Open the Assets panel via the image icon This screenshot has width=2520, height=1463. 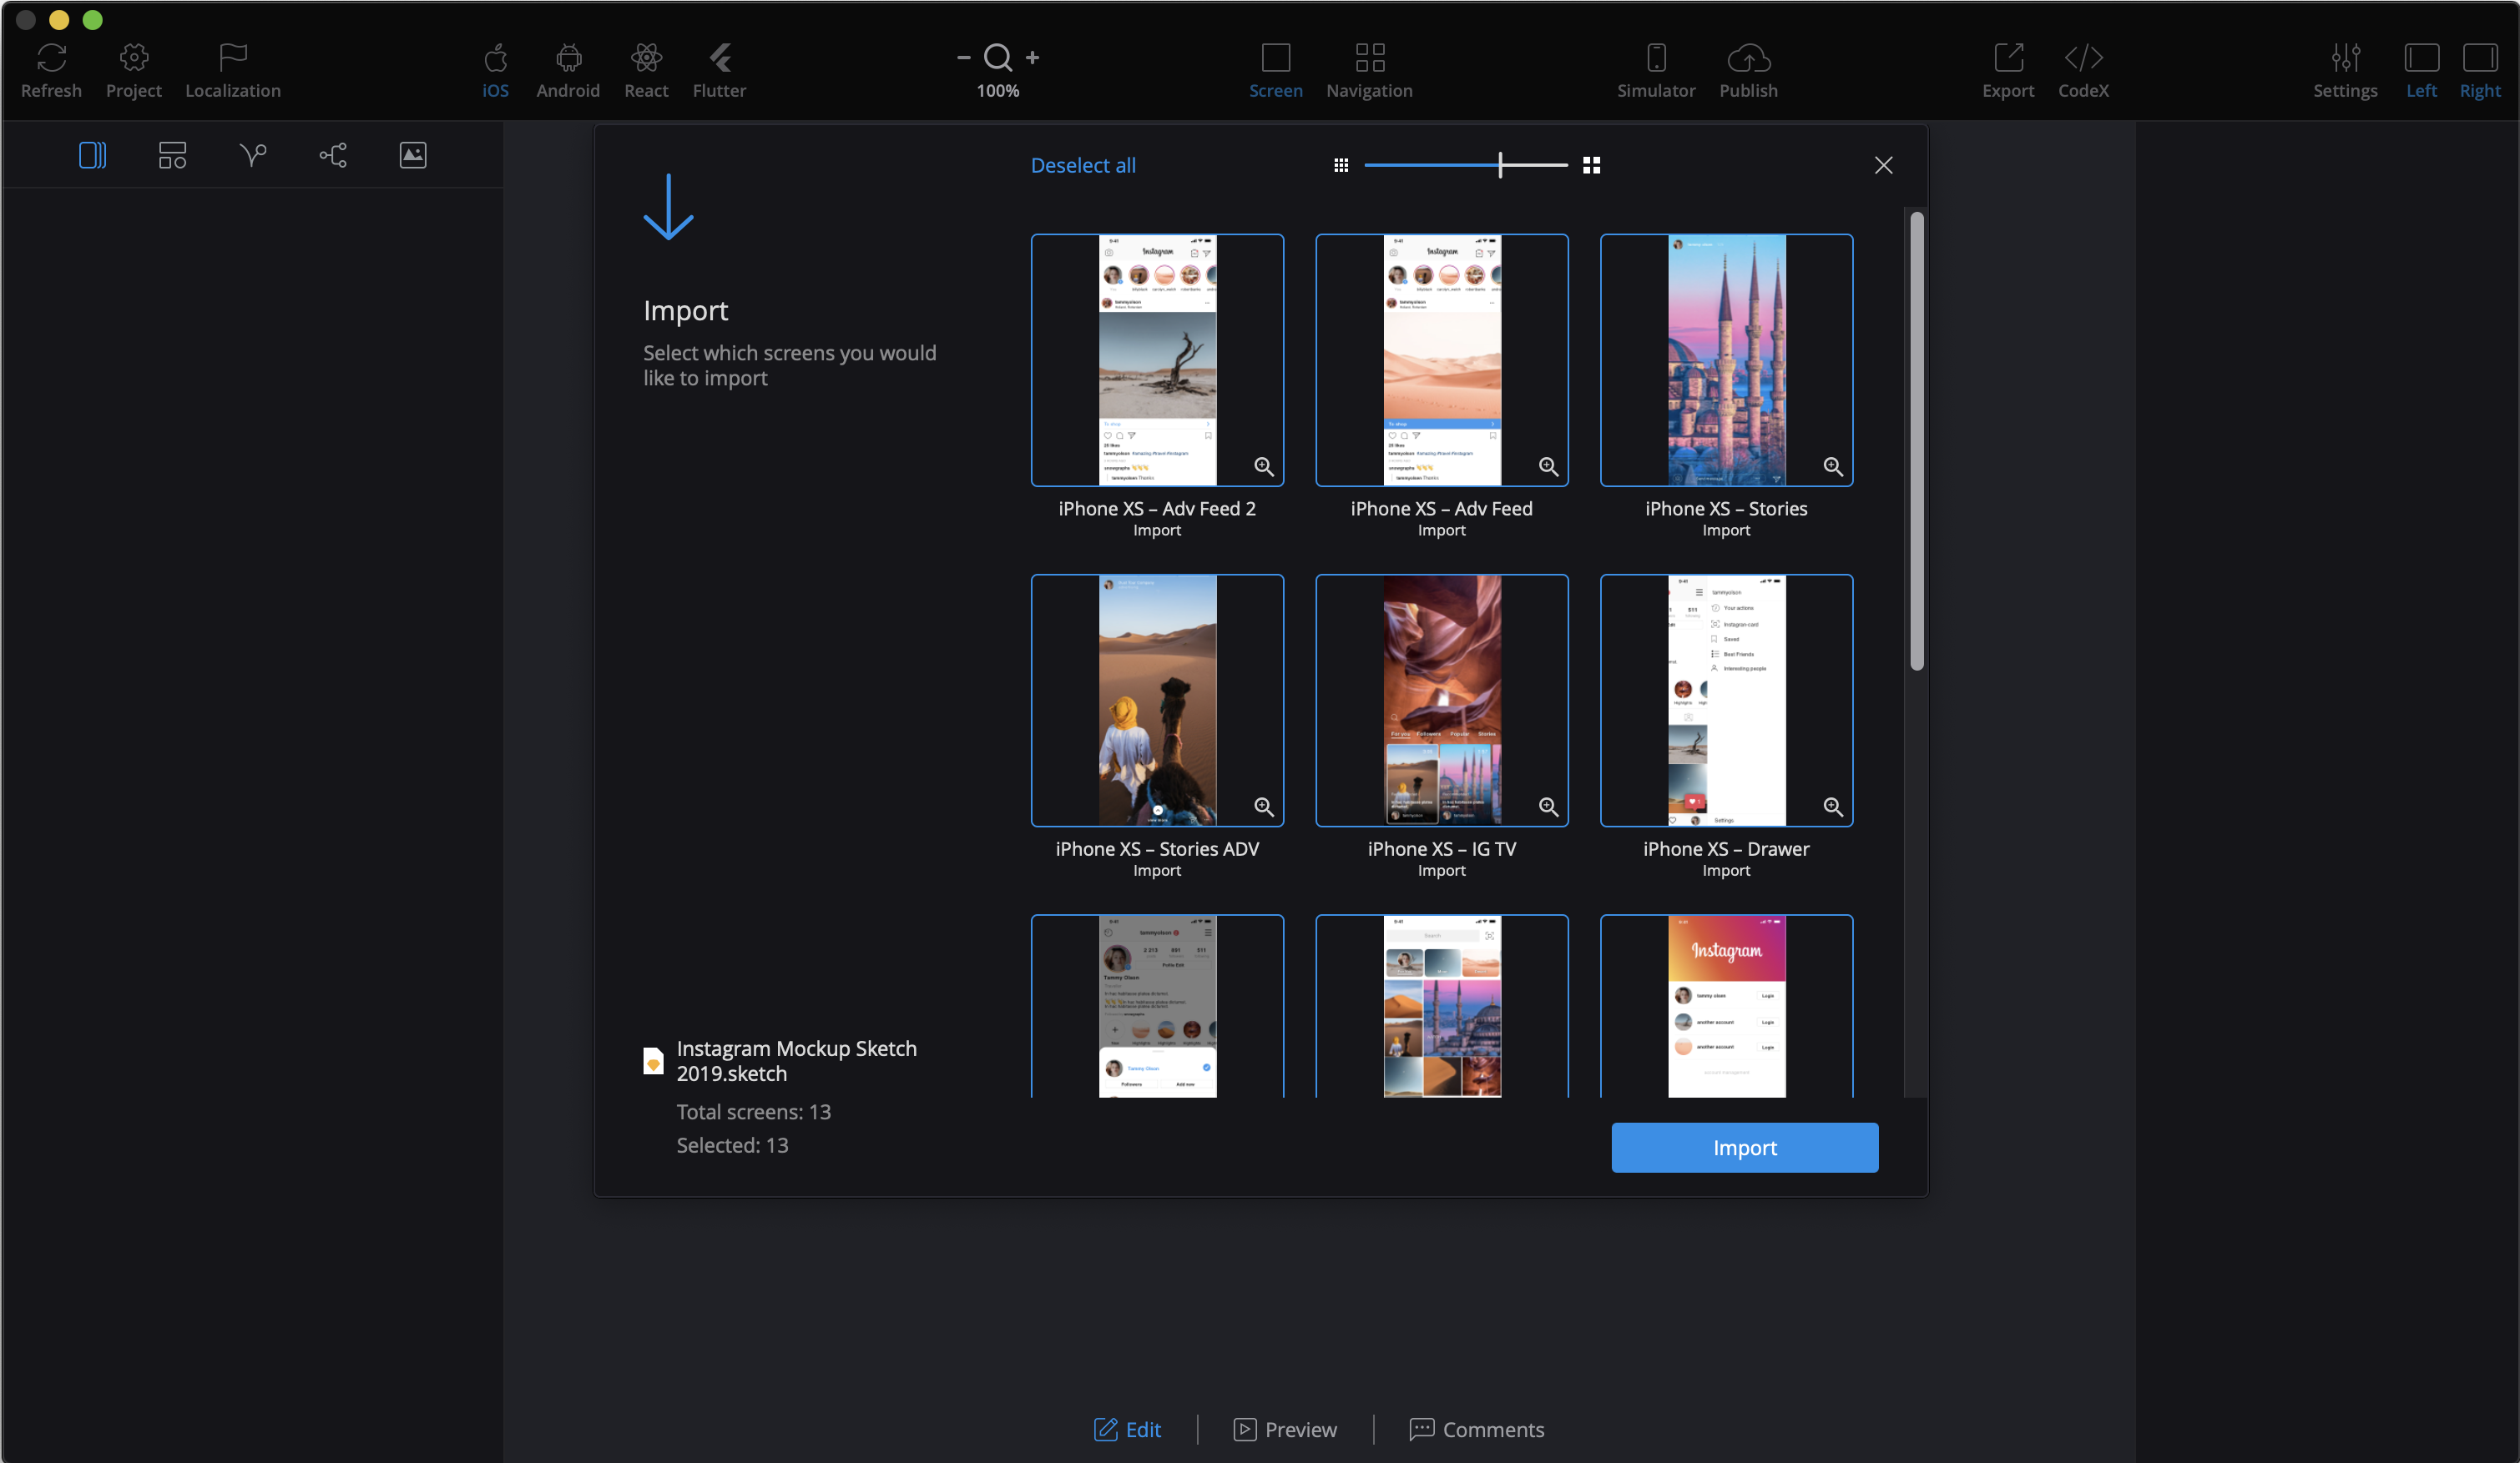click(x=412, y=155)
